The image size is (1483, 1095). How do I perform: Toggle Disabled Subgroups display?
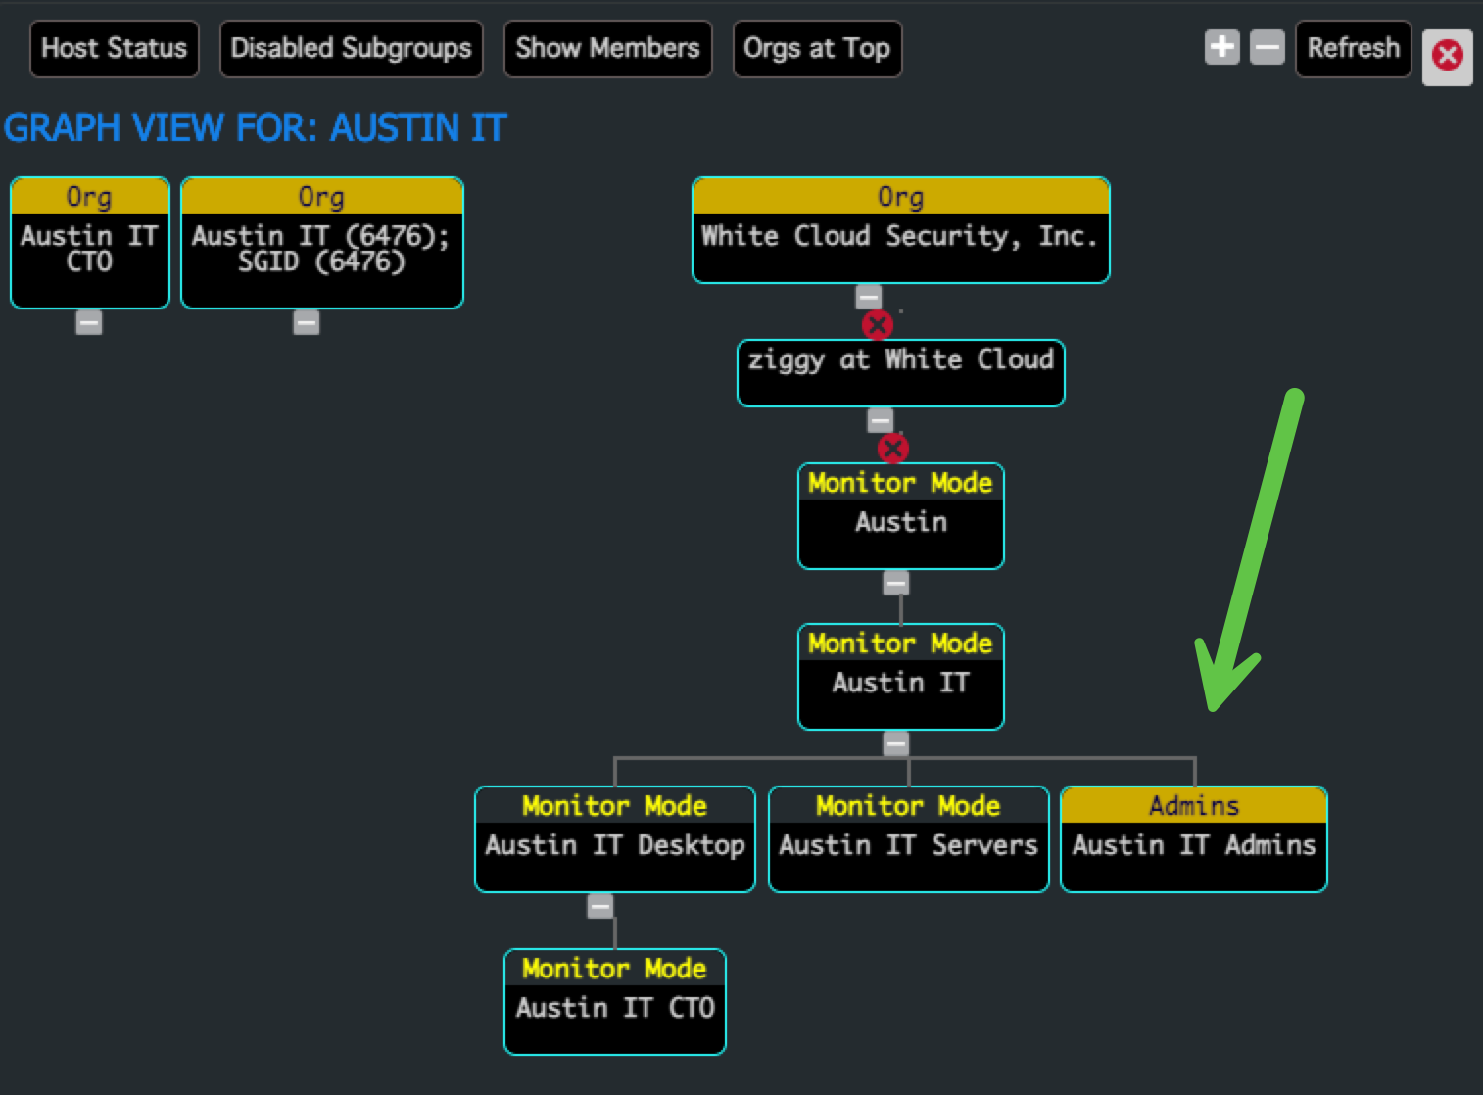click(x=351, y=48)
